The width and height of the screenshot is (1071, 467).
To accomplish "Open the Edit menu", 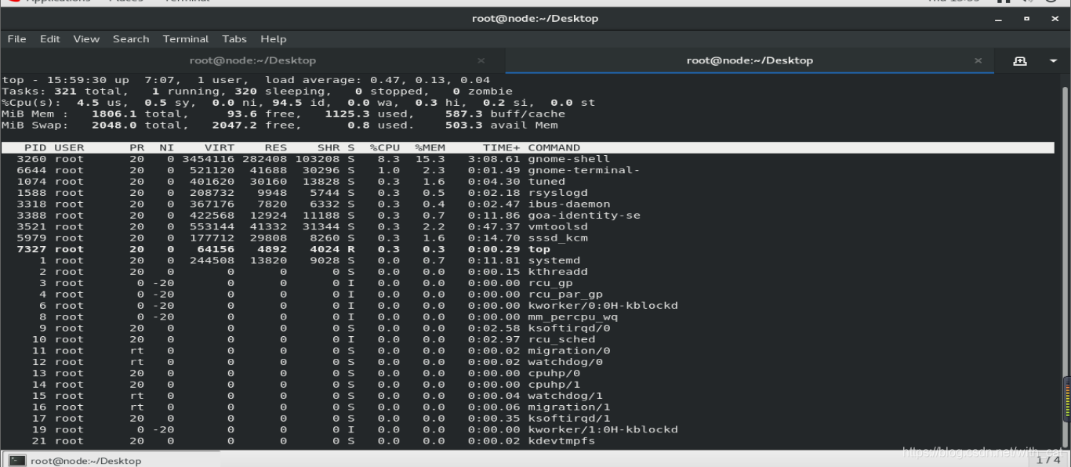I will pyautogui.click(x=50, y=39).
